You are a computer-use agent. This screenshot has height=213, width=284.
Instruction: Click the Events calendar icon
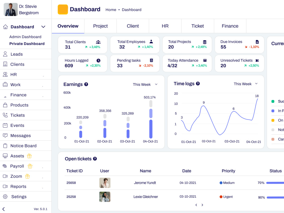(x=5, y=125)
